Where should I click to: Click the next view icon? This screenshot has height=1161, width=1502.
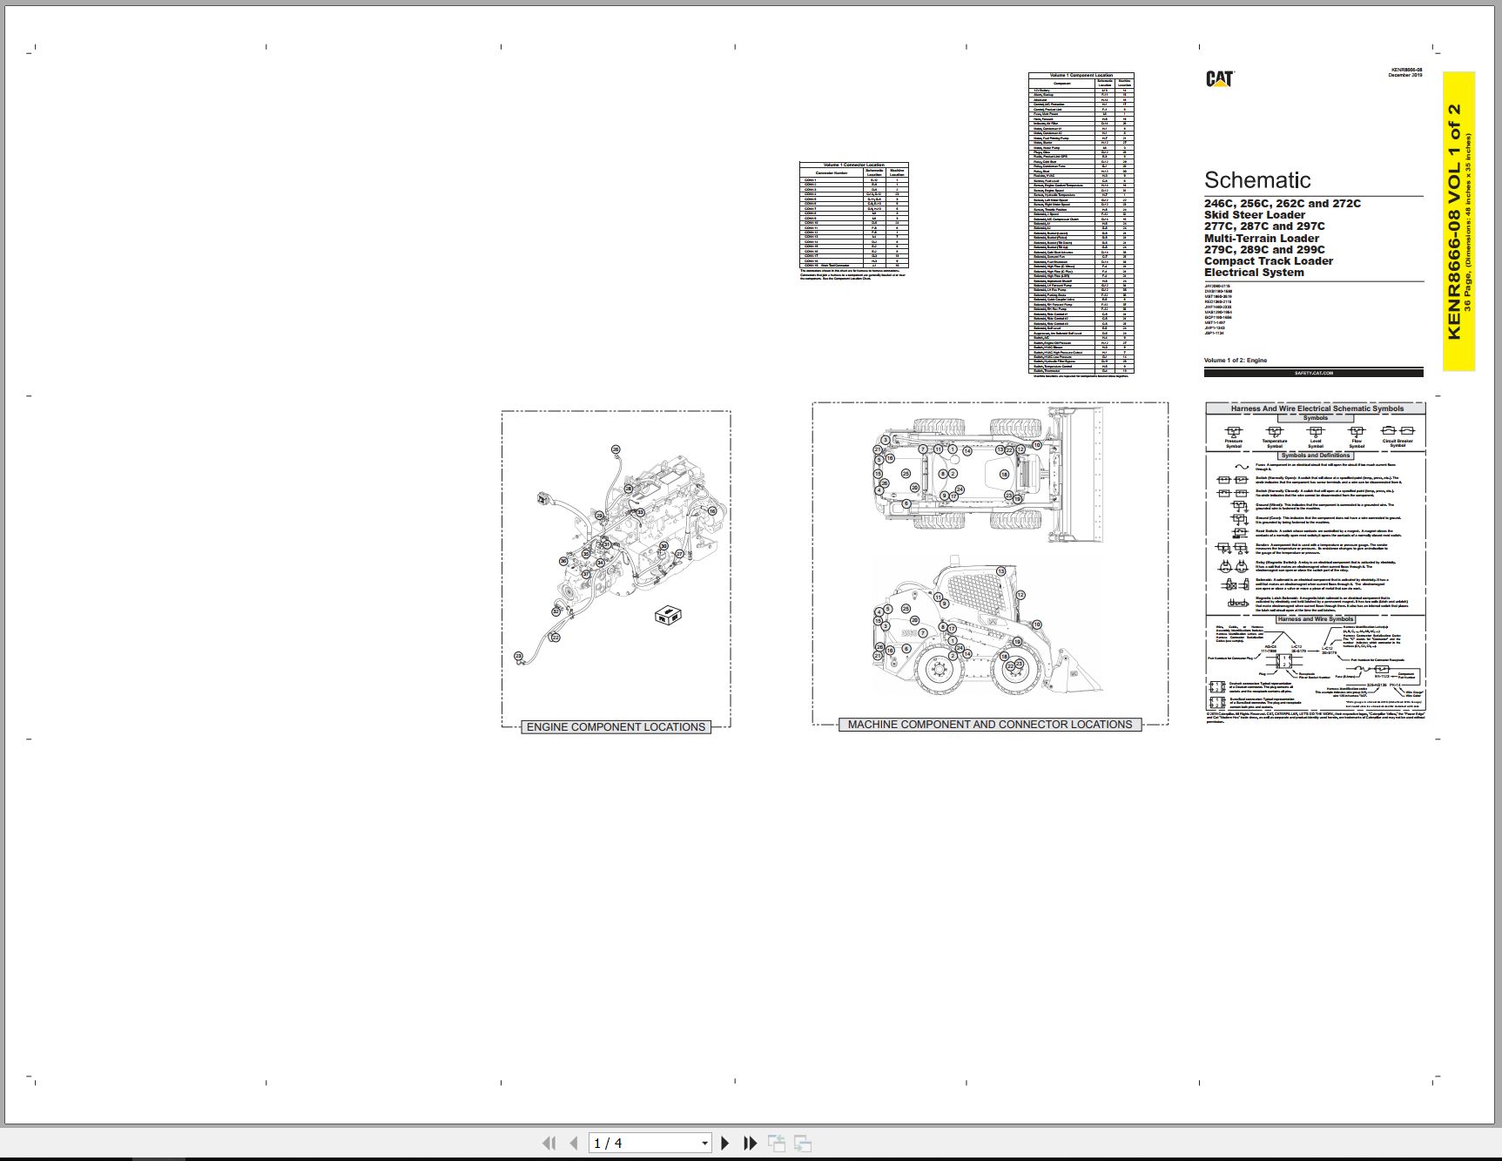pyautogui.click(x=803, y=1143)
